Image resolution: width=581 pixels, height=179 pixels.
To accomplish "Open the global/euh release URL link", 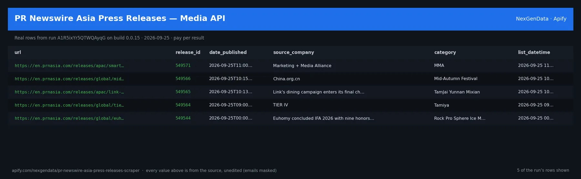I will pyautogui.click(x=69, y=118).
